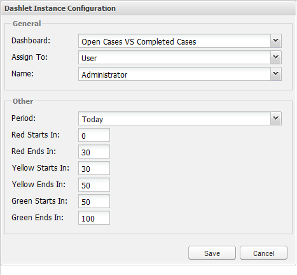Focus the Red Starts In input
The image size is (297, 275).
[x=94, y=135]
